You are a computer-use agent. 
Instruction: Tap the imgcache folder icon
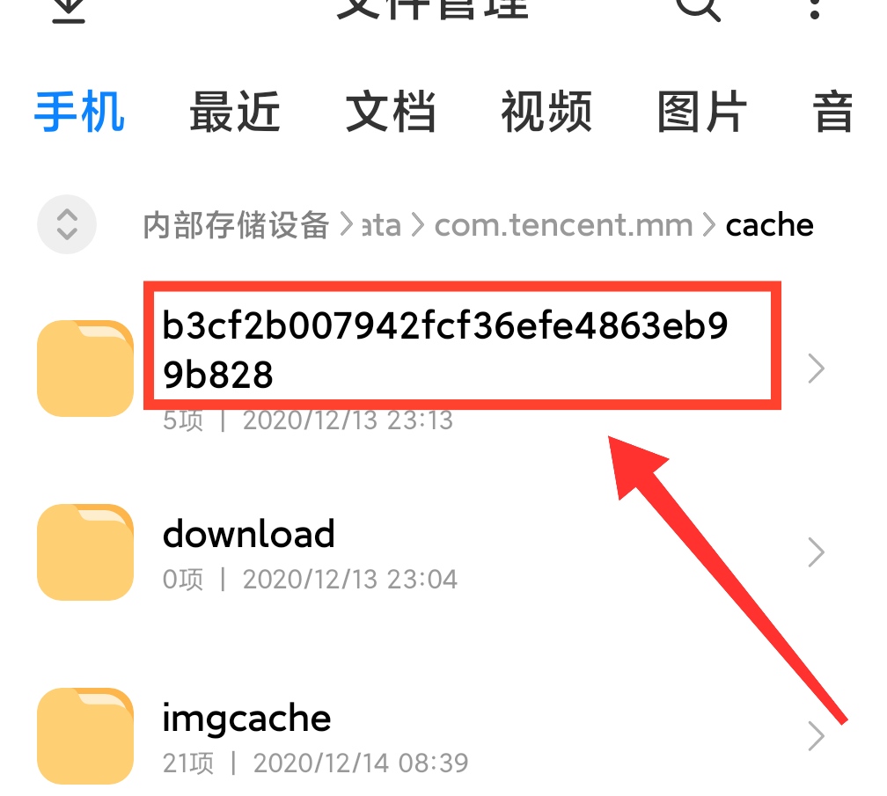(85, 735)
